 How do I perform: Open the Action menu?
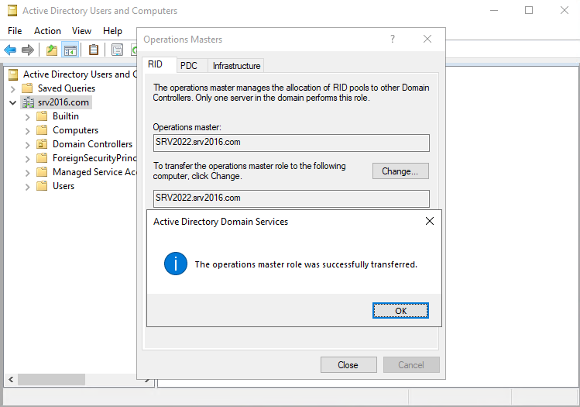pos(47,31)
